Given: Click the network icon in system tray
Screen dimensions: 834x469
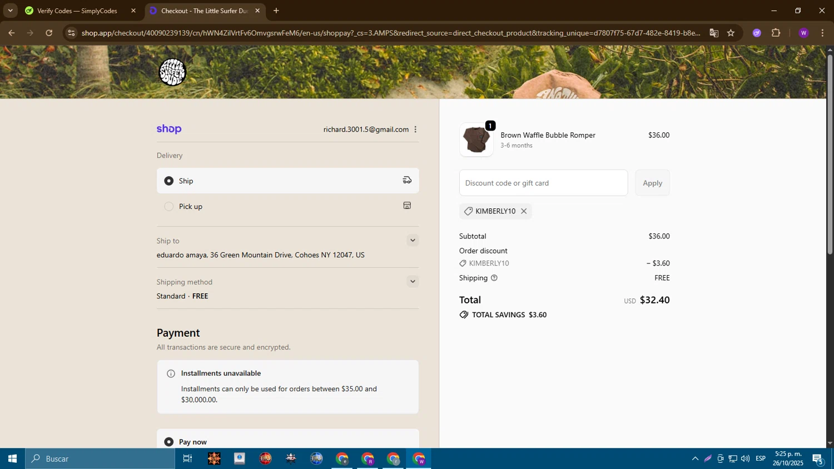Looking at the screenshot, I should pyautogui.click(x=733, y=458).
